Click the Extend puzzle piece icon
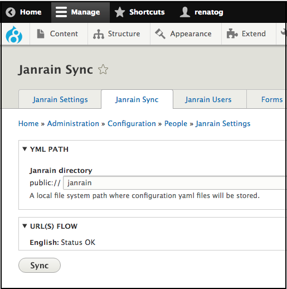Viewport: 287px width, 289px height. [232, 33]
